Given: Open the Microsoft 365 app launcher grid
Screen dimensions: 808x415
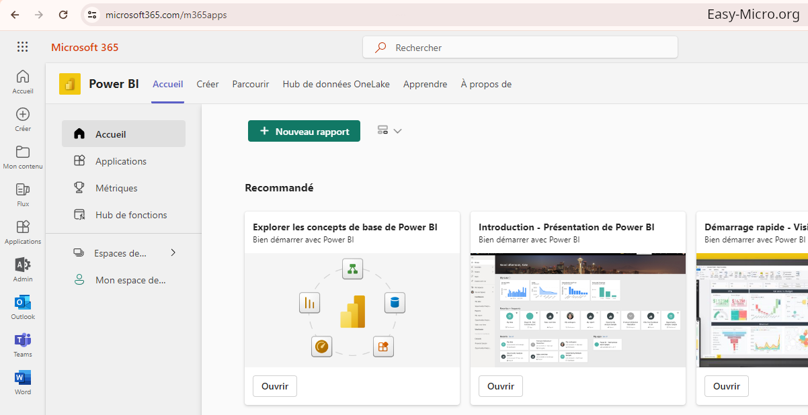Looking at the screenshot, I should (x=22, y=47).
